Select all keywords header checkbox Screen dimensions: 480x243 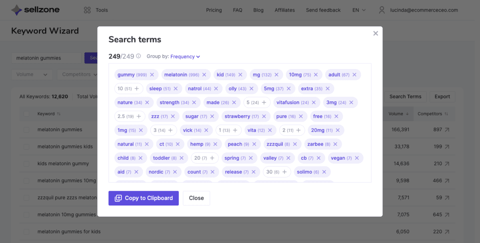(26, 114)
